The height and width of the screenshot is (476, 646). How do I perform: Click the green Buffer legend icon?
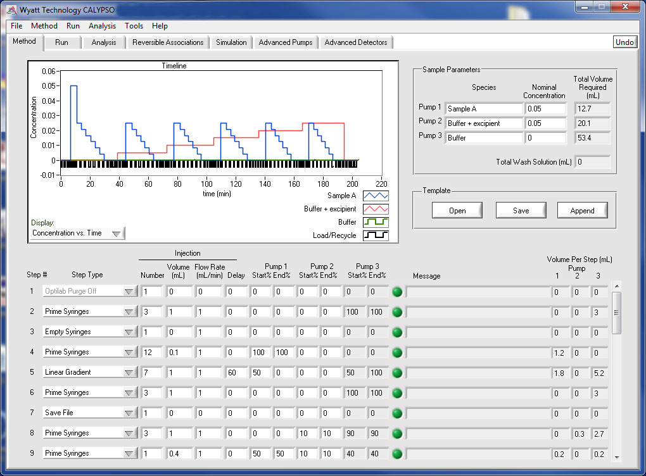376,222
